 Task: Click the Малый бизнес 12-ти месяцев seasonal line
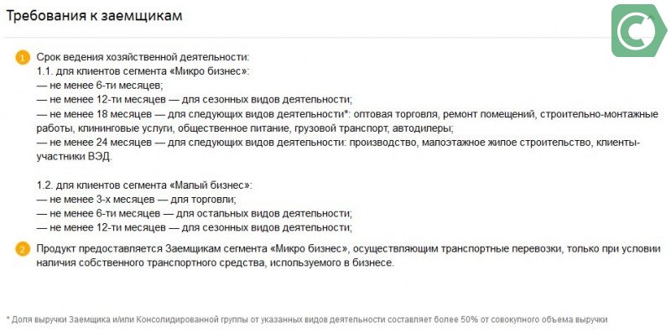coord(195,226)
